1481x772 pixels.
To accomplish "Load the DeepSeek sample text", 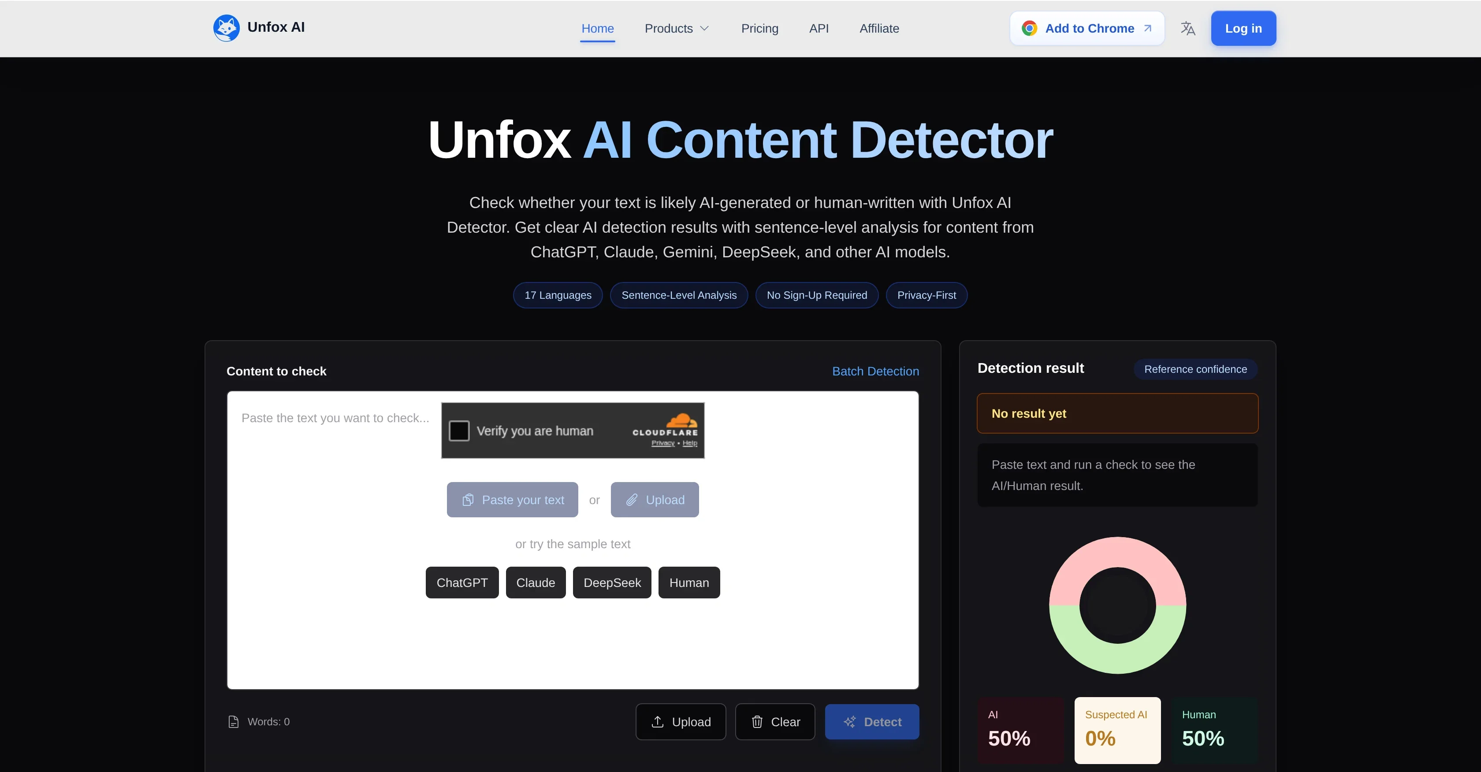I will pyautogui.click(x=612, y=583).
